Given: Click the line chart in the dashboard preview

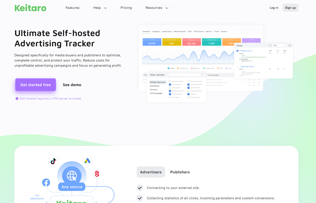Looking at the screenshot, I should [188, 57].
